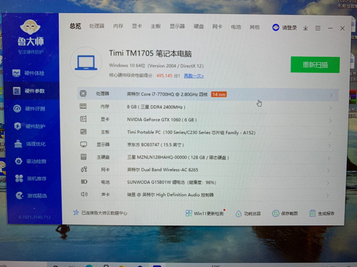Open Win11更新检测 tool
Image resolution: width=357 pixels, height=267 pixels.
[204, 213]
